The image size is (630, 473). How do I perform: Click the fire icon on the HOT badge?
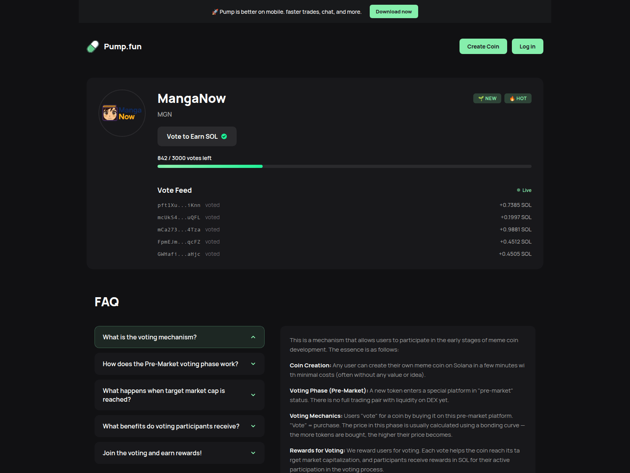tap(511, 98)
